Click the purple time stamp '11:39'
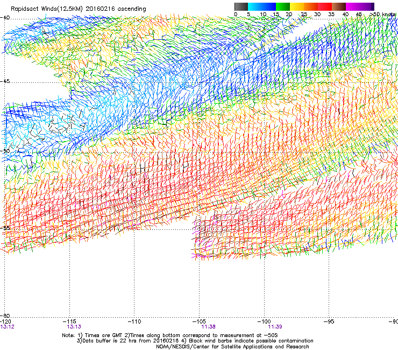The width and height of the screenshot is (398, 350). coord(275,327)
